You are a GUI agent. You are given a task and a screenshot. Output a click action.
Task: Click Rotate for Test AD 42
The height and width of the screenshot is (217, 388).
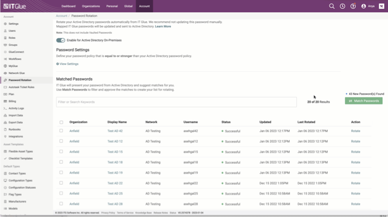[355, 131]
